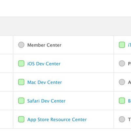Click the green status square before the cut-off 'B' link
This screenshot has width=131, height=131.
tap(122, 101)
